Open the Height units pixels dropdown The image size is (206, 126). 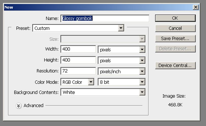tap(122, 60)
